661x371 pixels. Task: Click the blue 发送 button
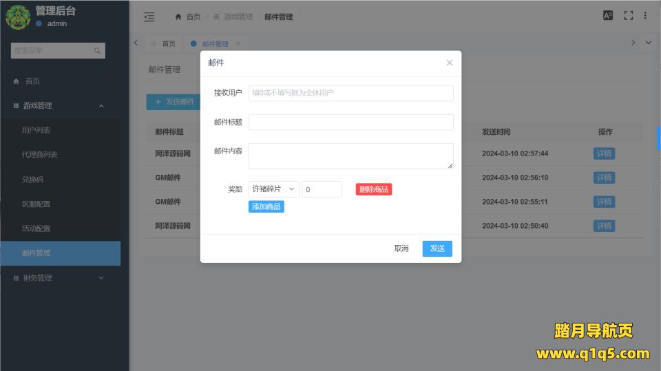(437, 248)
